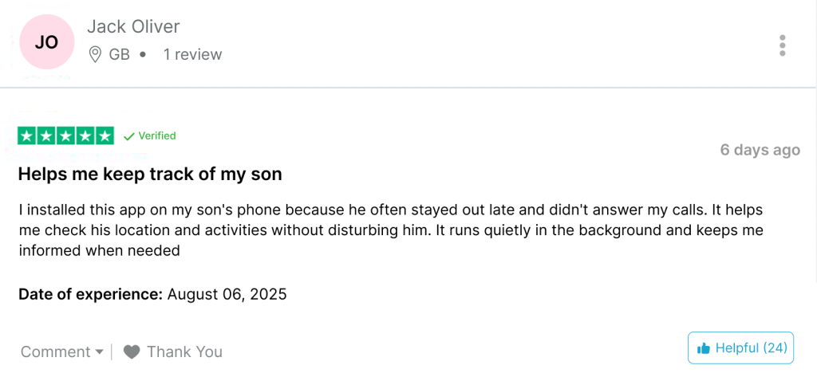Open the 1 review link

(193, 54)
